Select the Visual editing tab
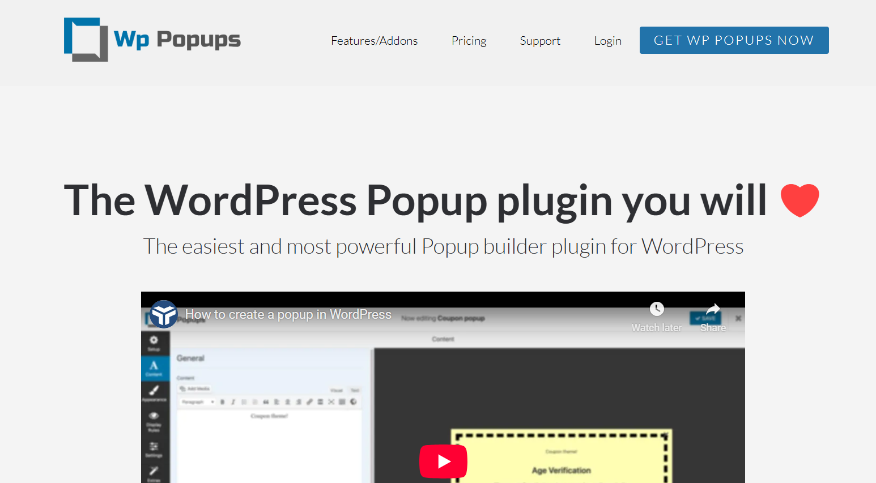 click(x=337, y=390)
